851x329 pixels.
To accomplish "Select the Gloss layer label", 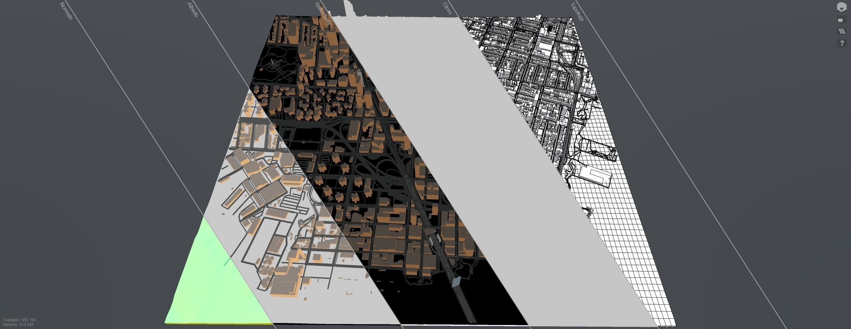I will [x=447, y=9].
